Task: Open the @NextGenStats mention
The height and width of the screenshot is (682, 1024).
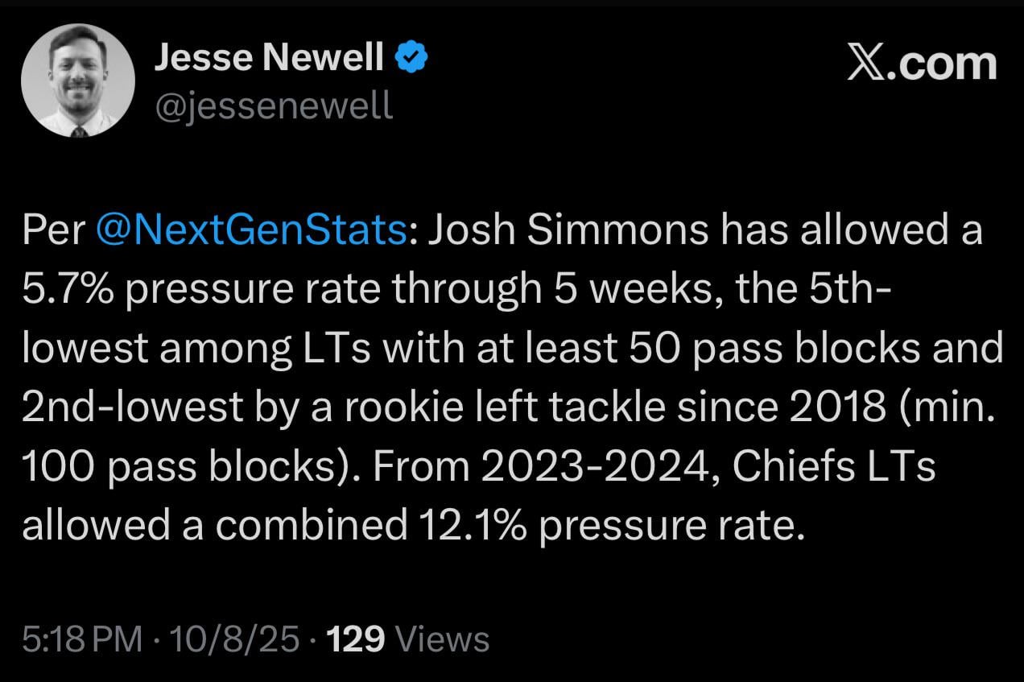Action: (250, 230)
